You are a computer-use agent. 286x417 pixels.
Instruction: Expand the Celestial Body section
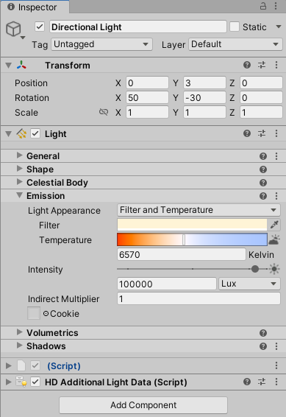coord(19,182)
